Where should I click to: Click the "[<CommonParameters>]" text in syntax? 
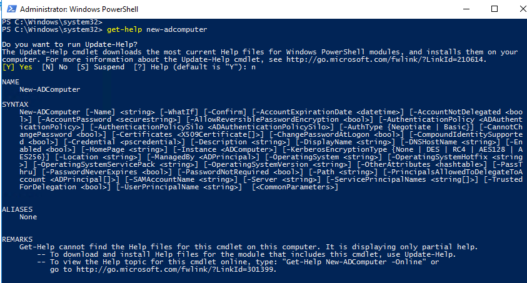pos(295,187)
